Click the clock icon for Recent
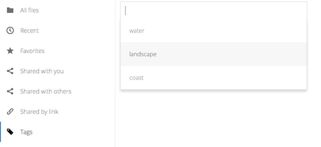Image resolution: width=321 pixels, height=147 pixels. coord(10,30)
